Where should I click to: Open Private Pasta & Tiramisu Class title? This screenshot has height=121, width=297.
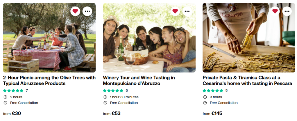click(247, 81)
